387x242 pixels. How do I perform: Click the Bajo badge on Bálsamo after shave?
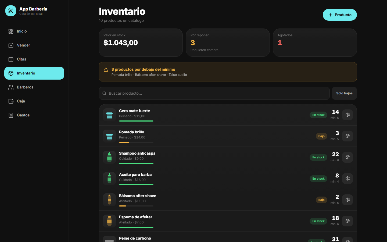(321, 200)
